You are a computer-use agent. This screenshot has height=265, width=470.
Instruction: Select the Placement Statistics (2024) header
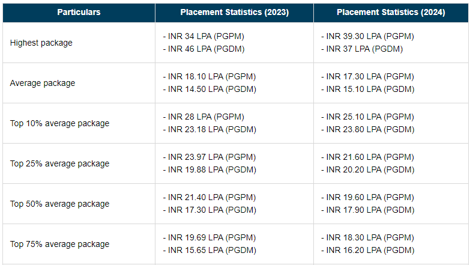pyautogui.click(x=391, y=12)
